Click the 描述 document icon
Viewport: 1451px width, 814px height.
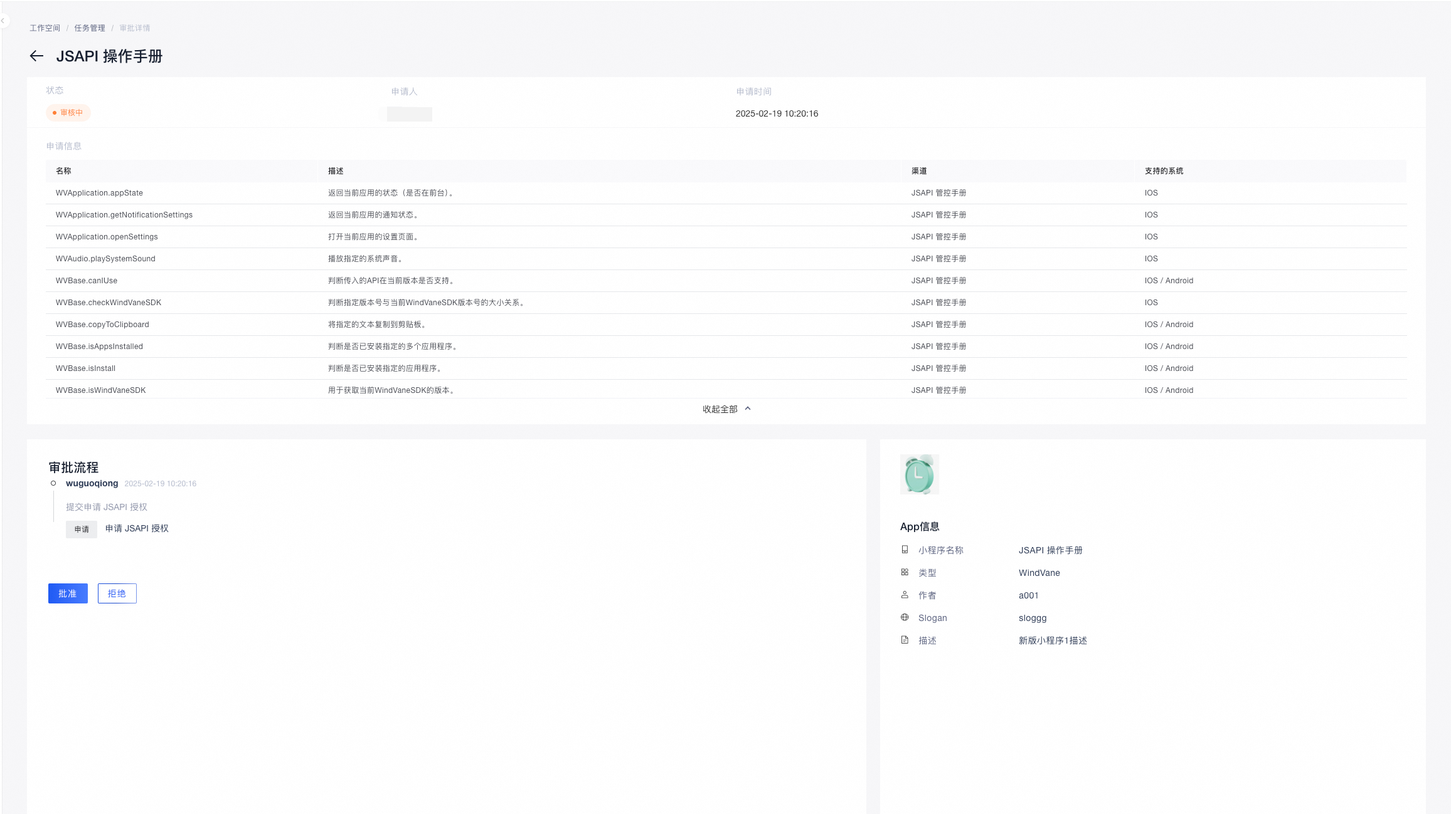pyautogui.click(x=905, y=640)
